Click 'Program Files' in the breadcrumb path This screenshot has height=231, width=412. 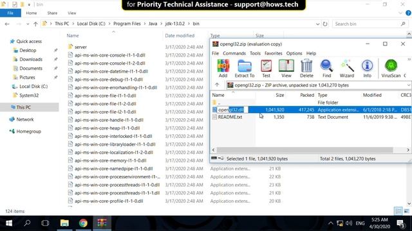pyautogui.click(x=127, y=24)
